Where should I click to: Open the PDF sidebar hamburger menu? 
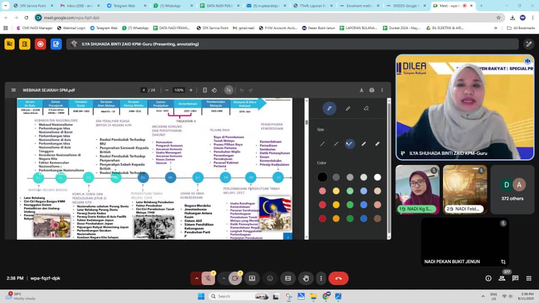(x=13, y=90)
